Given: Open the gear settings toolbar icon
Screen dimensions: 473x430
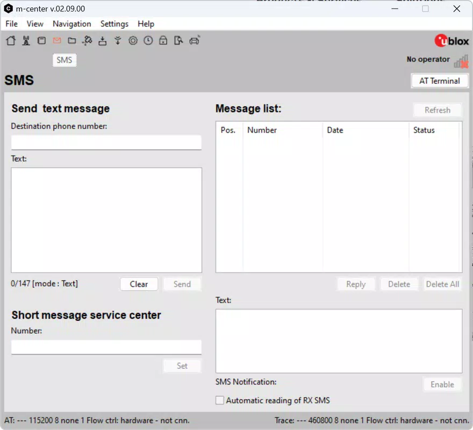Looking at the screenshot, I should tap(133, 40).
